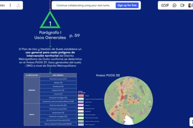The height and width of the screenshot is (128, 193).
Task: Click the 'Patrimonio Cultural (PC)' row under Urbano
Action: [58, 78]
